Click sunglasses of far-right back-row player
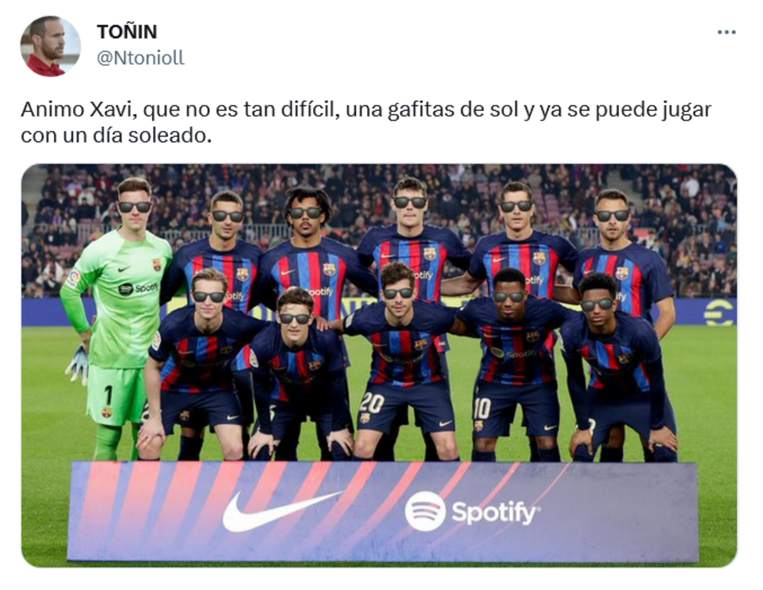The height and width of the screenshot is (590, 763). pos(612,216)
